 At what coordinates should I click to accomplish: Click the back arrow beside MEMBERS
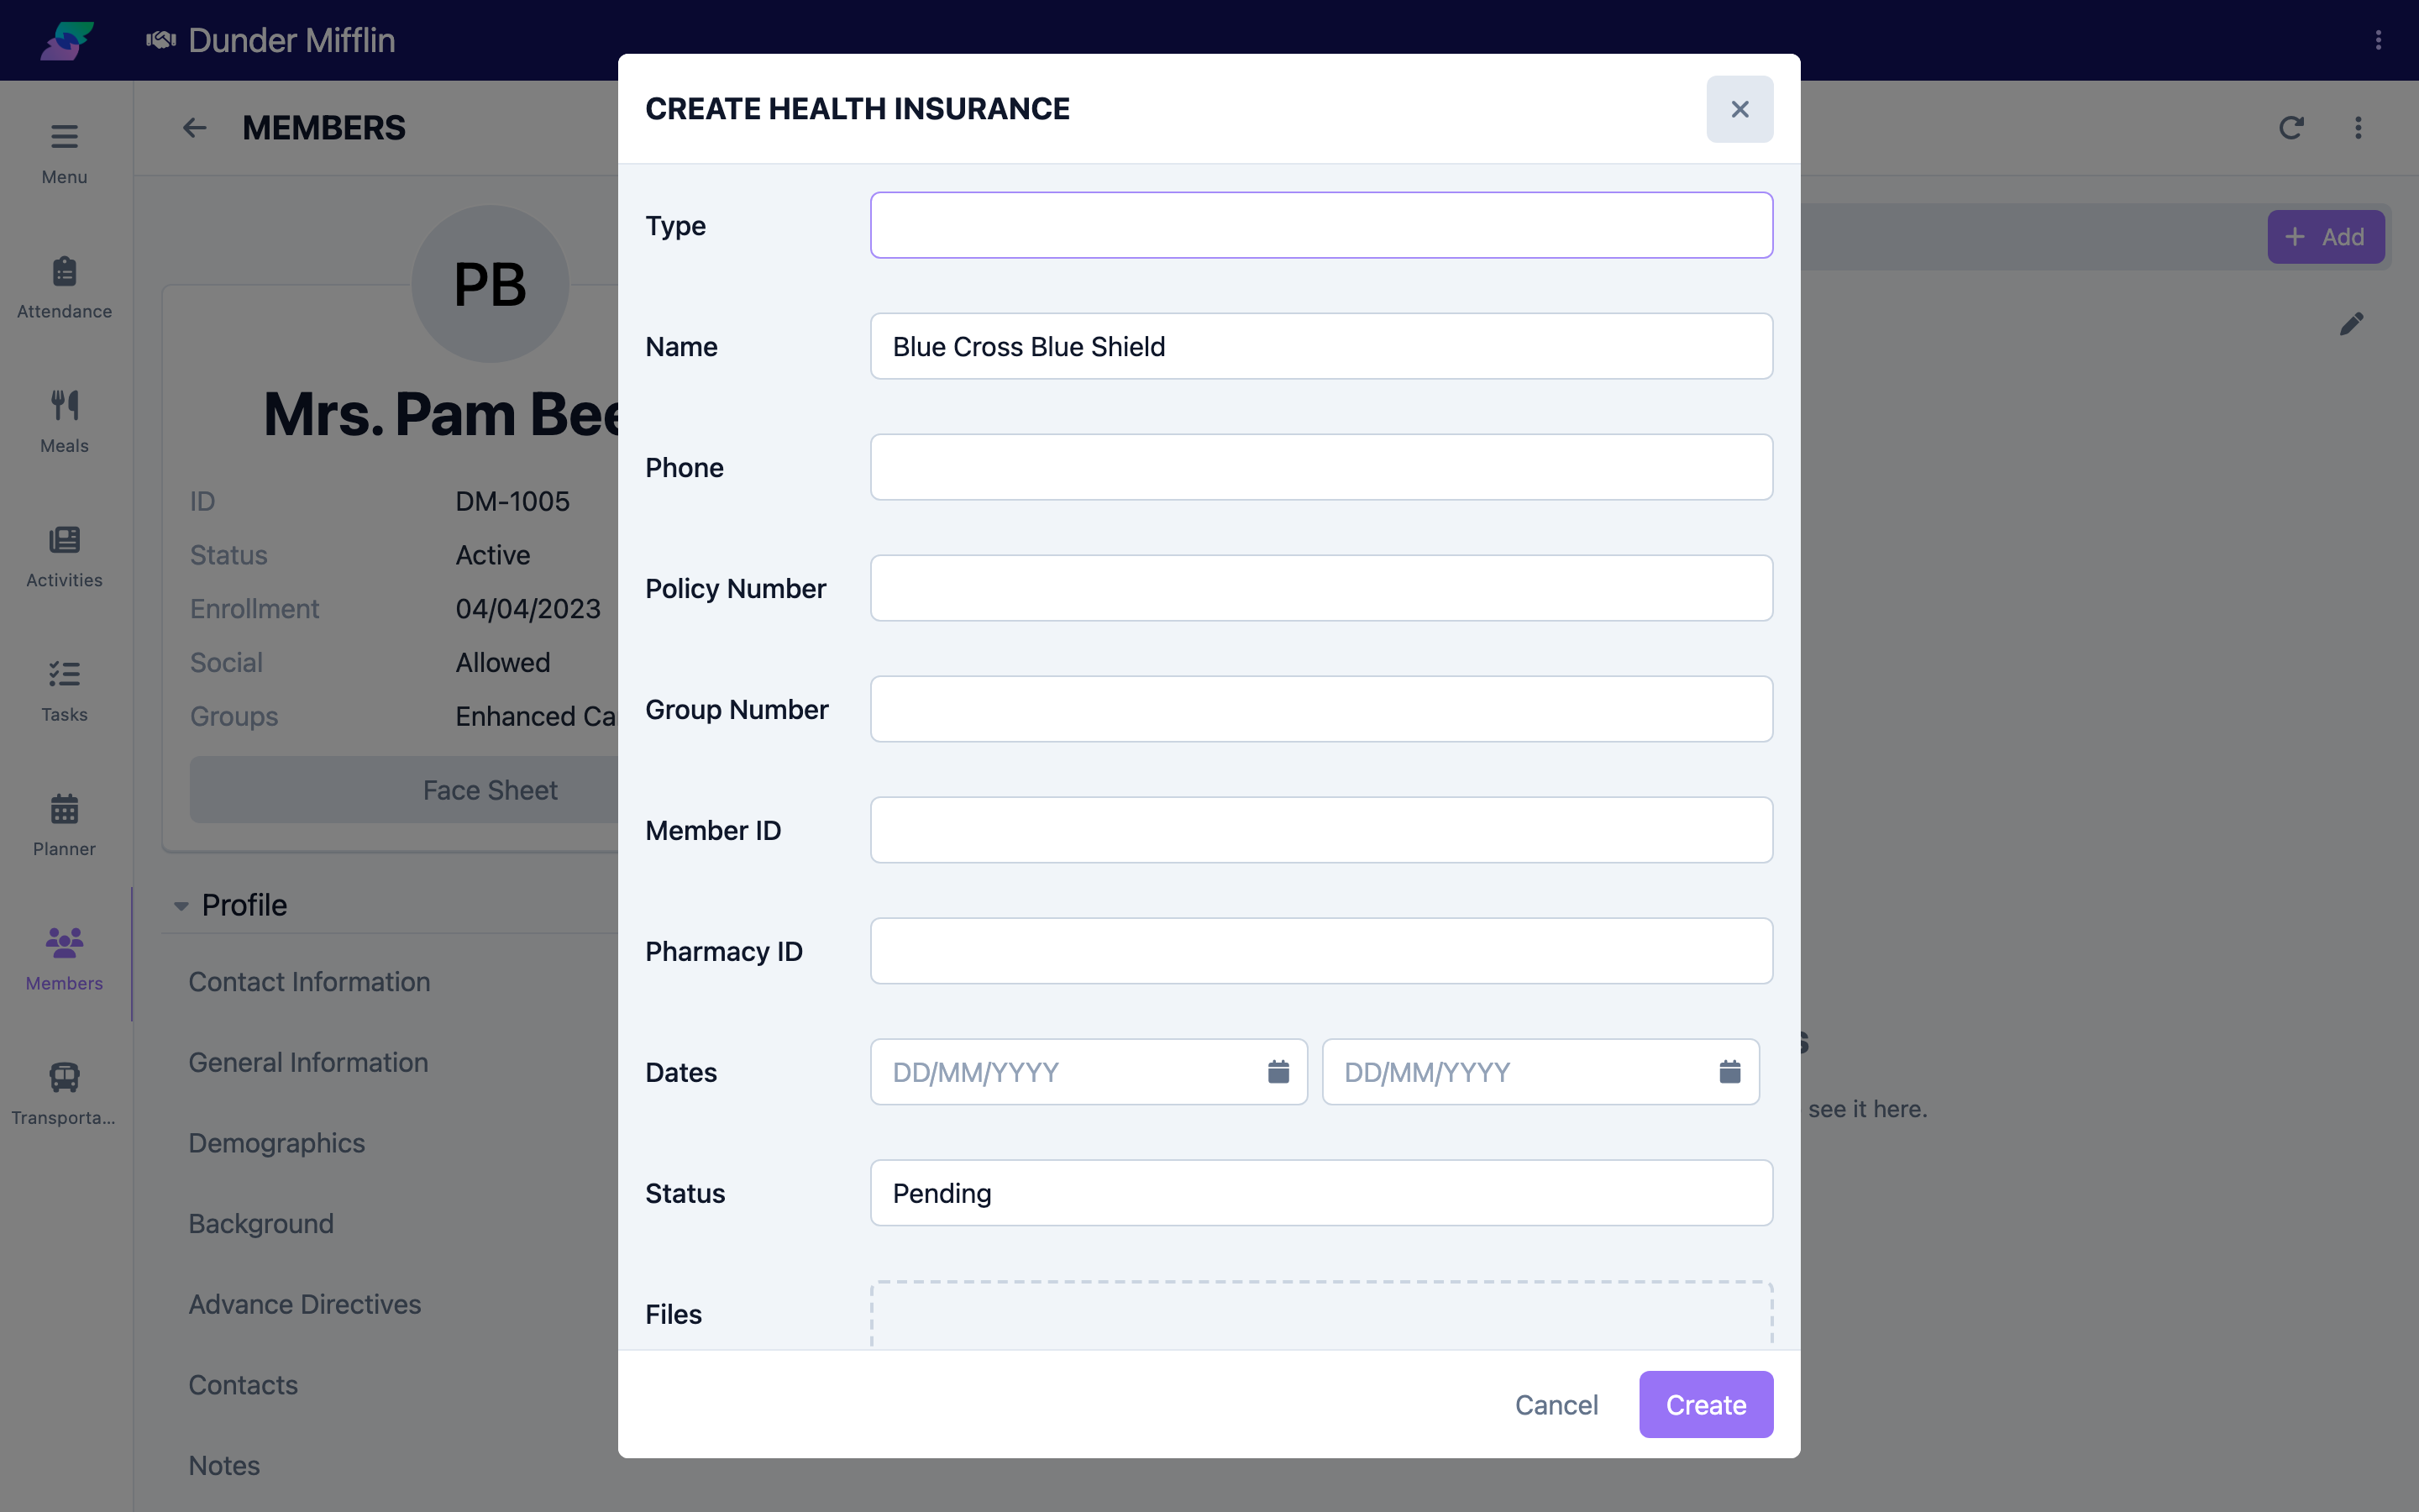click(x=195, y=128)
